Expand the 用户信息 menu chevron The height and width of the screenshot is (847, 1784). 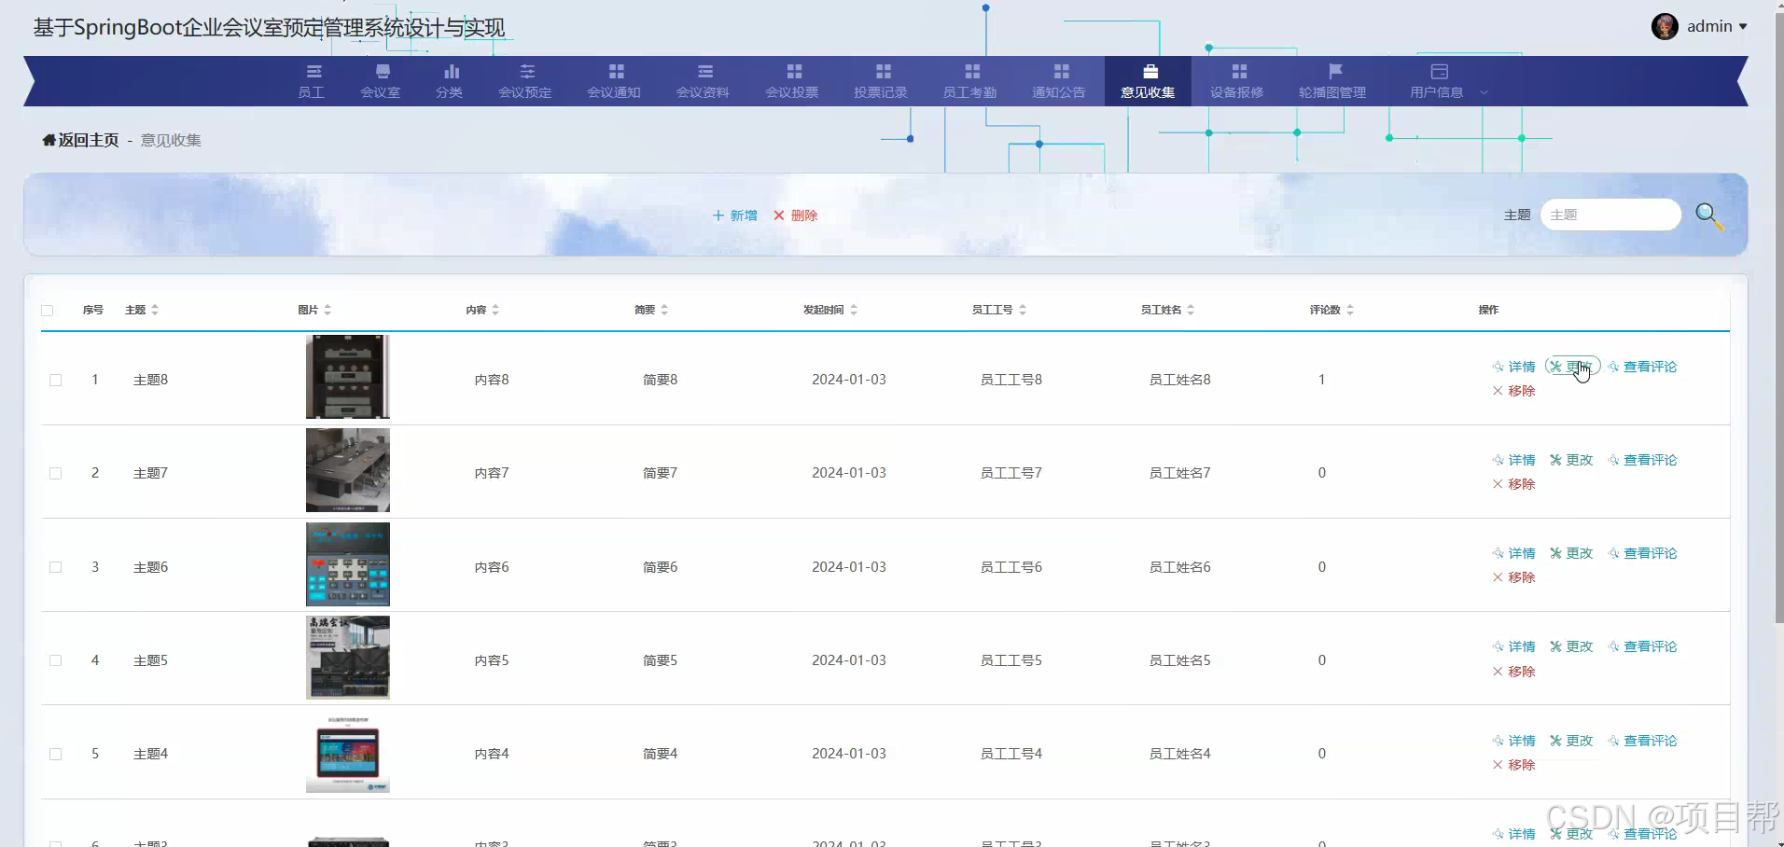coord(1484,92)
